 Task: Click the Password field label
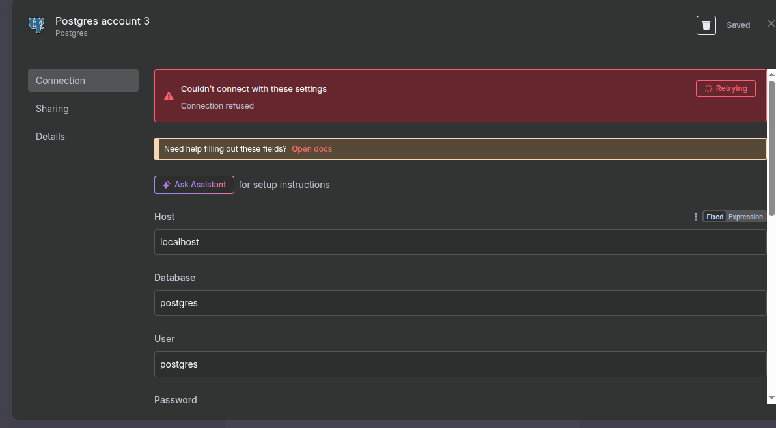tap(176, 400)
